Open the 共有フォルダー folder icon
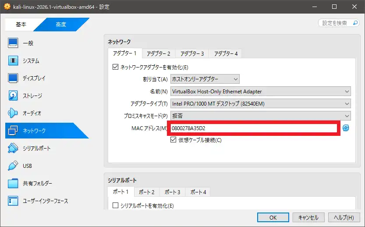365x227 pixels. pos(13,183)
